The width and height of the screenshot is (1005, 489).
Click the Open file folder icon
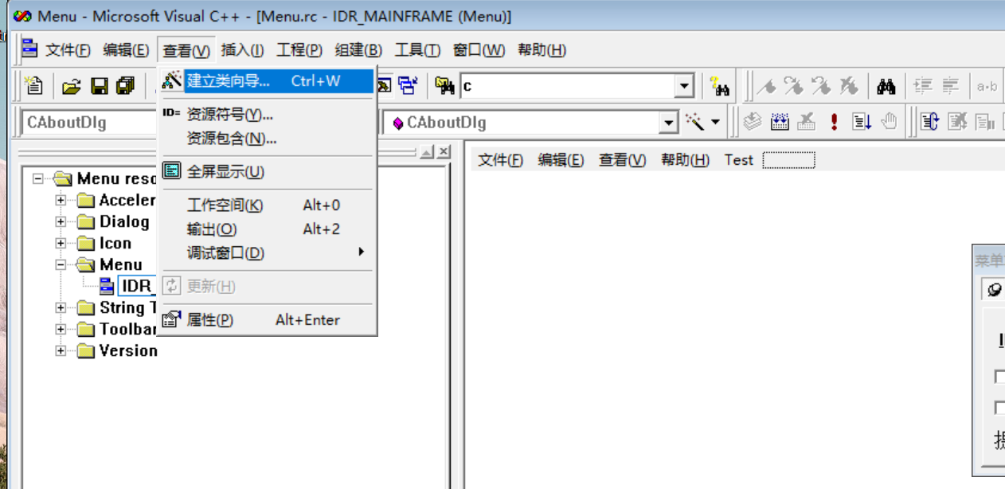(72, 86)
